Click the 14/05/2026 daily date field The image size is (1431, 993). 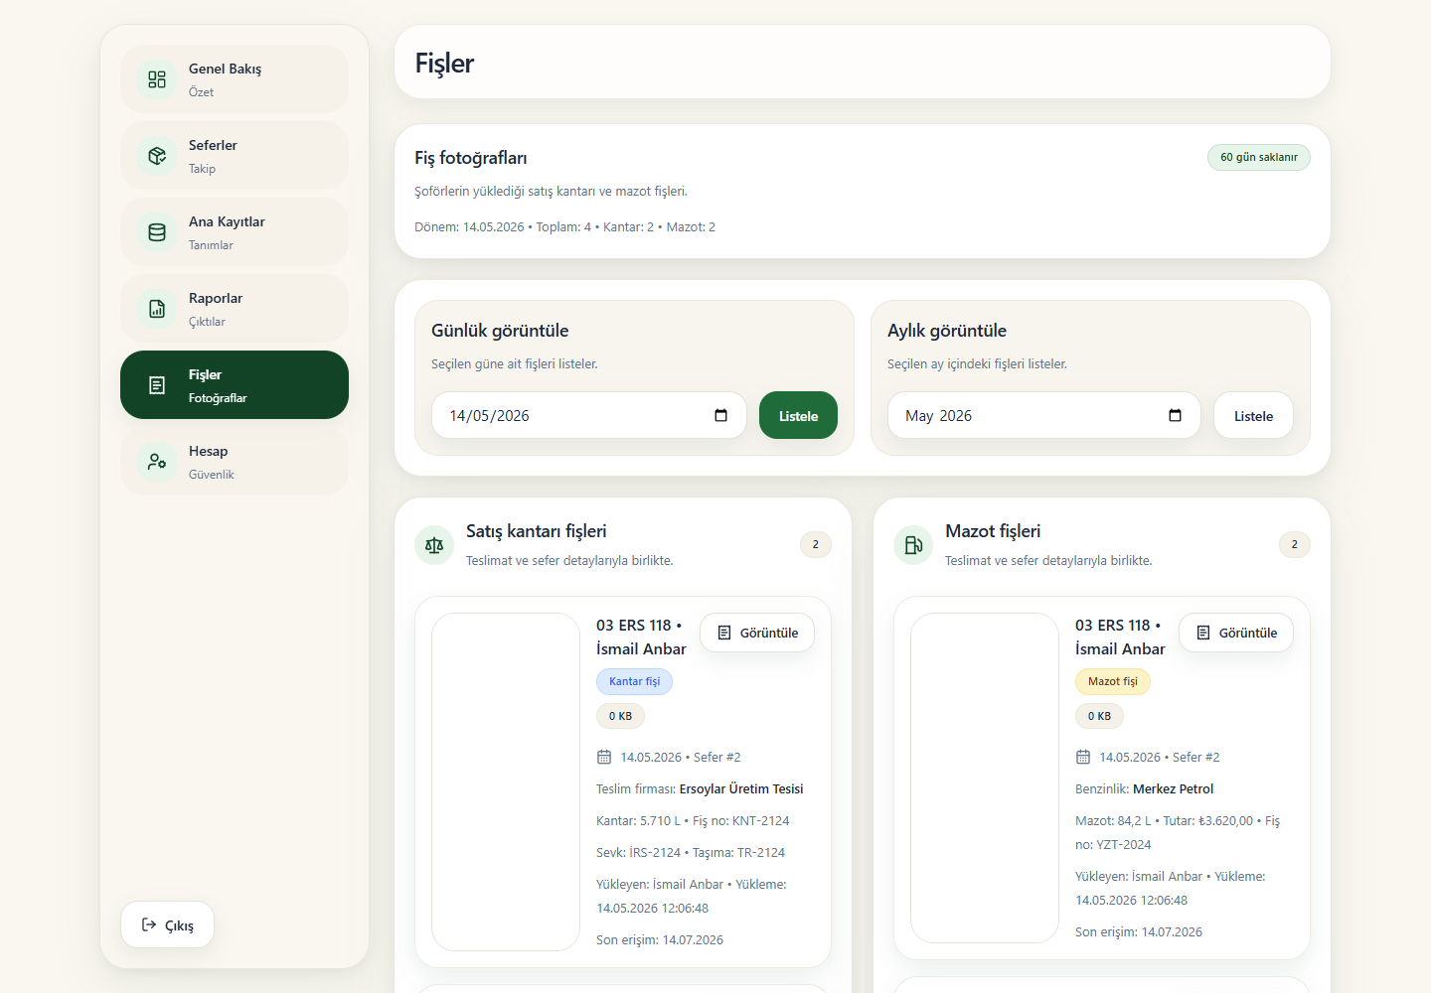coord(589,415)
